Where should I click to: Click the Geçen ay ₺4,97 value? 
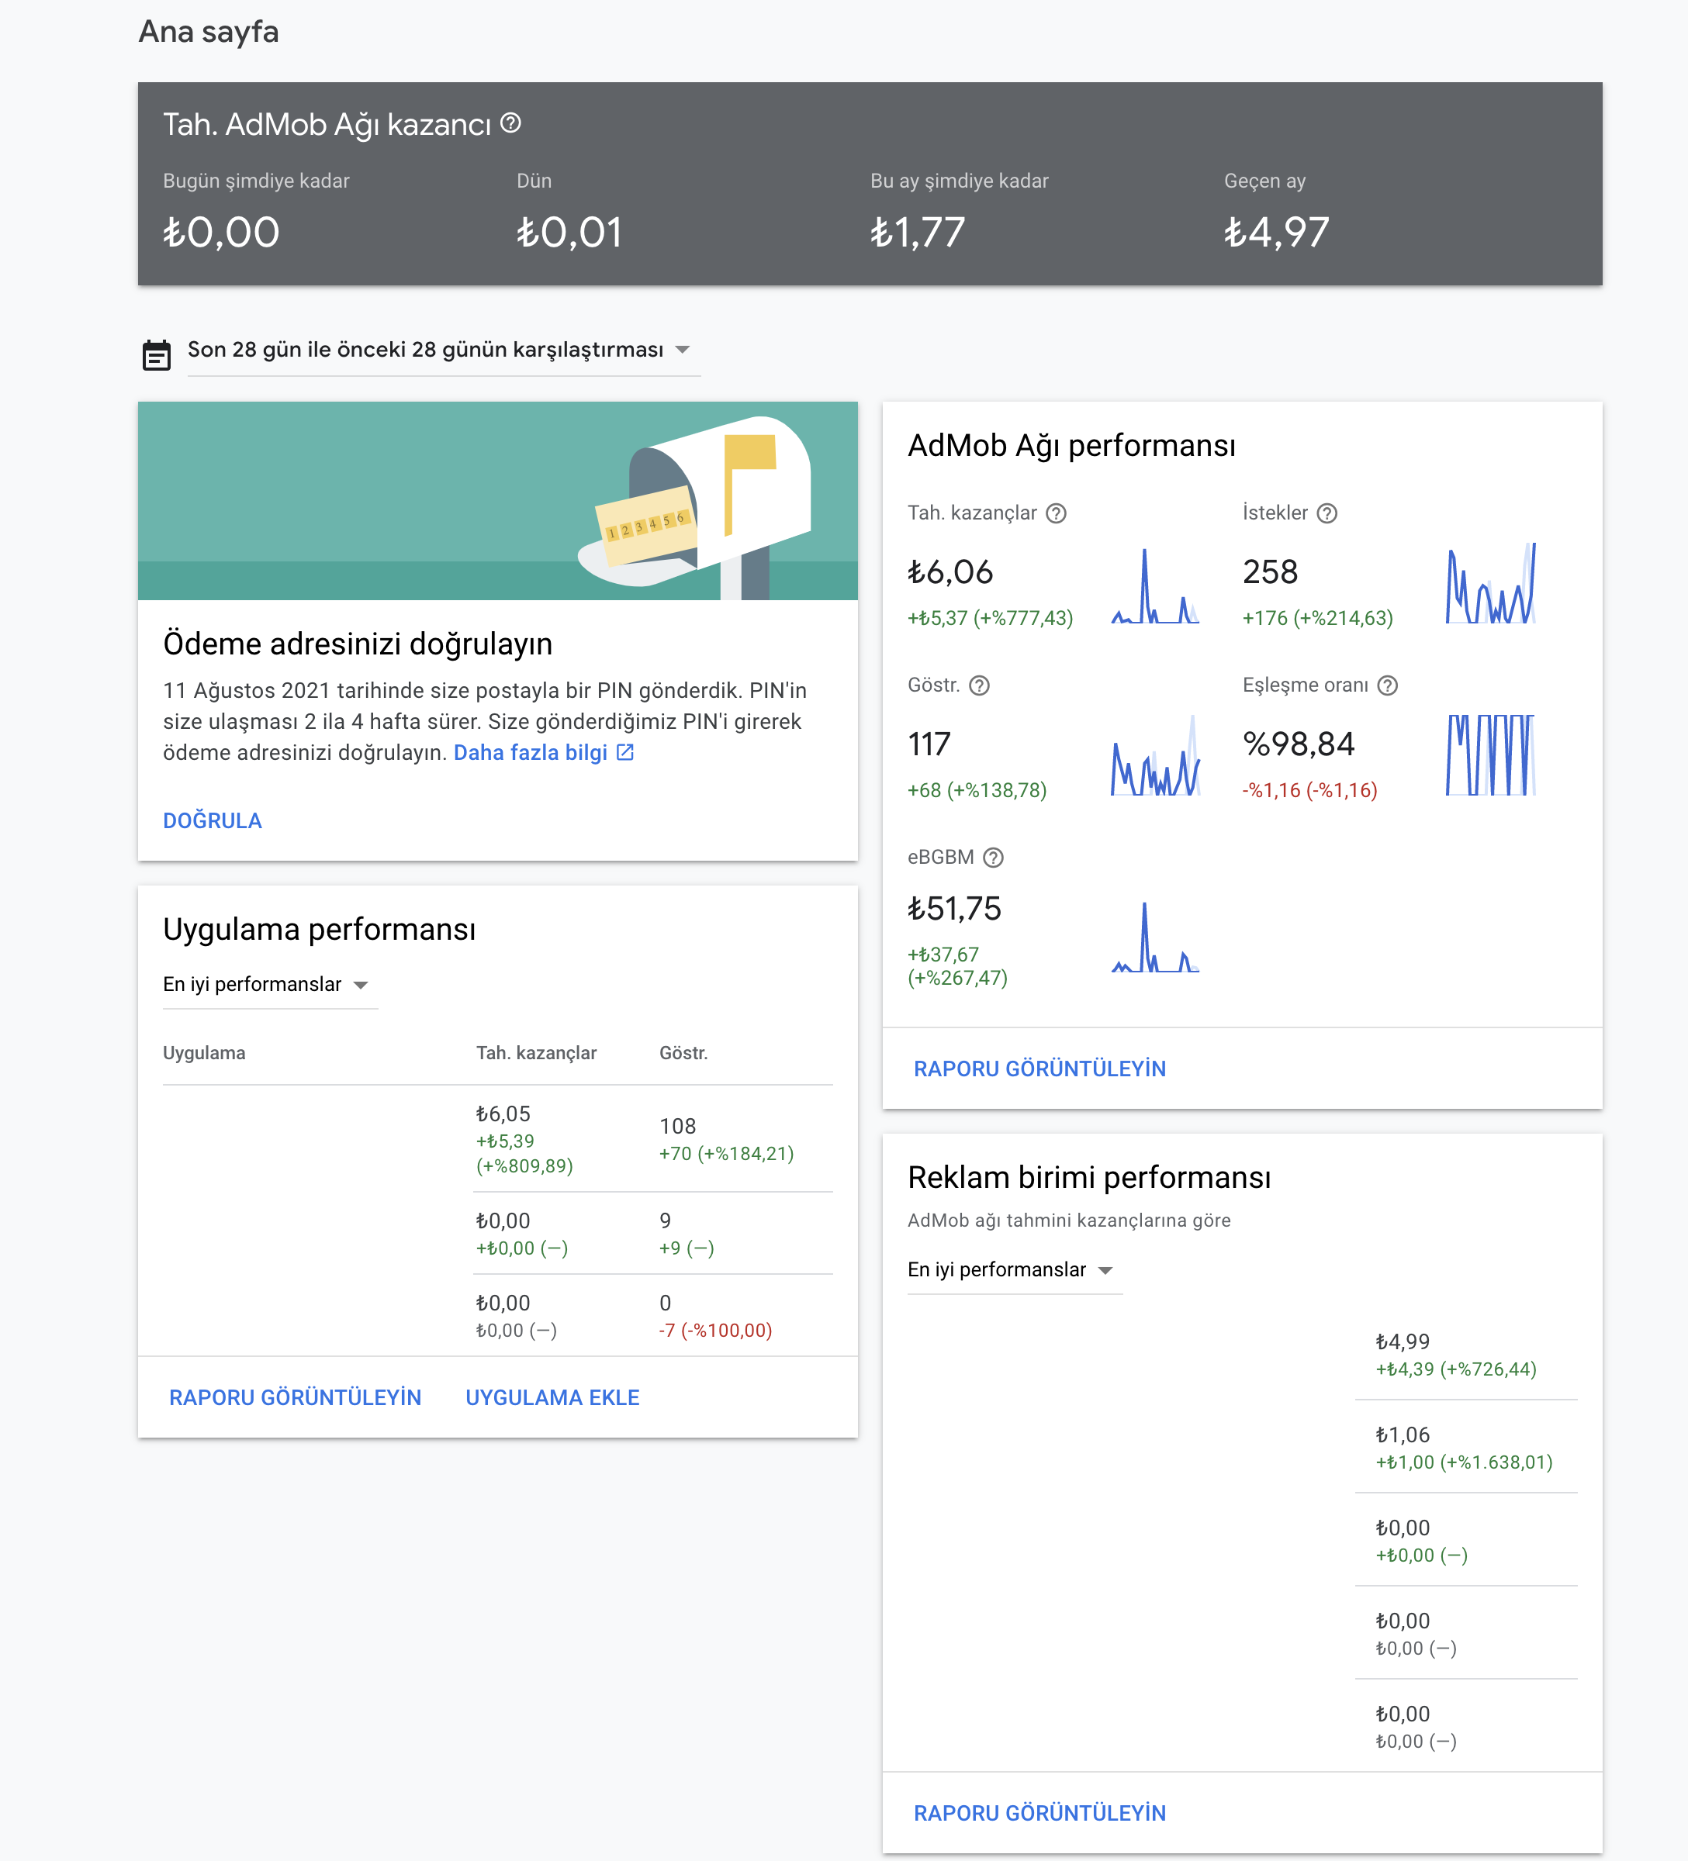(1277, 233)
